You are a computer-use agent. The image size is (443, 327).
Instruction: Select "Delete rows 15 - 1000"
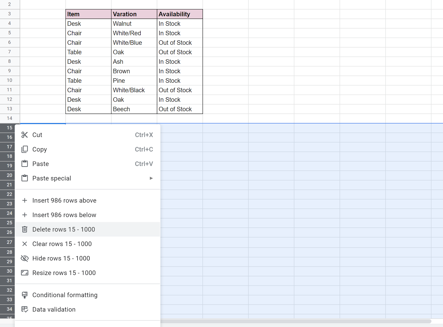(64, 229)
